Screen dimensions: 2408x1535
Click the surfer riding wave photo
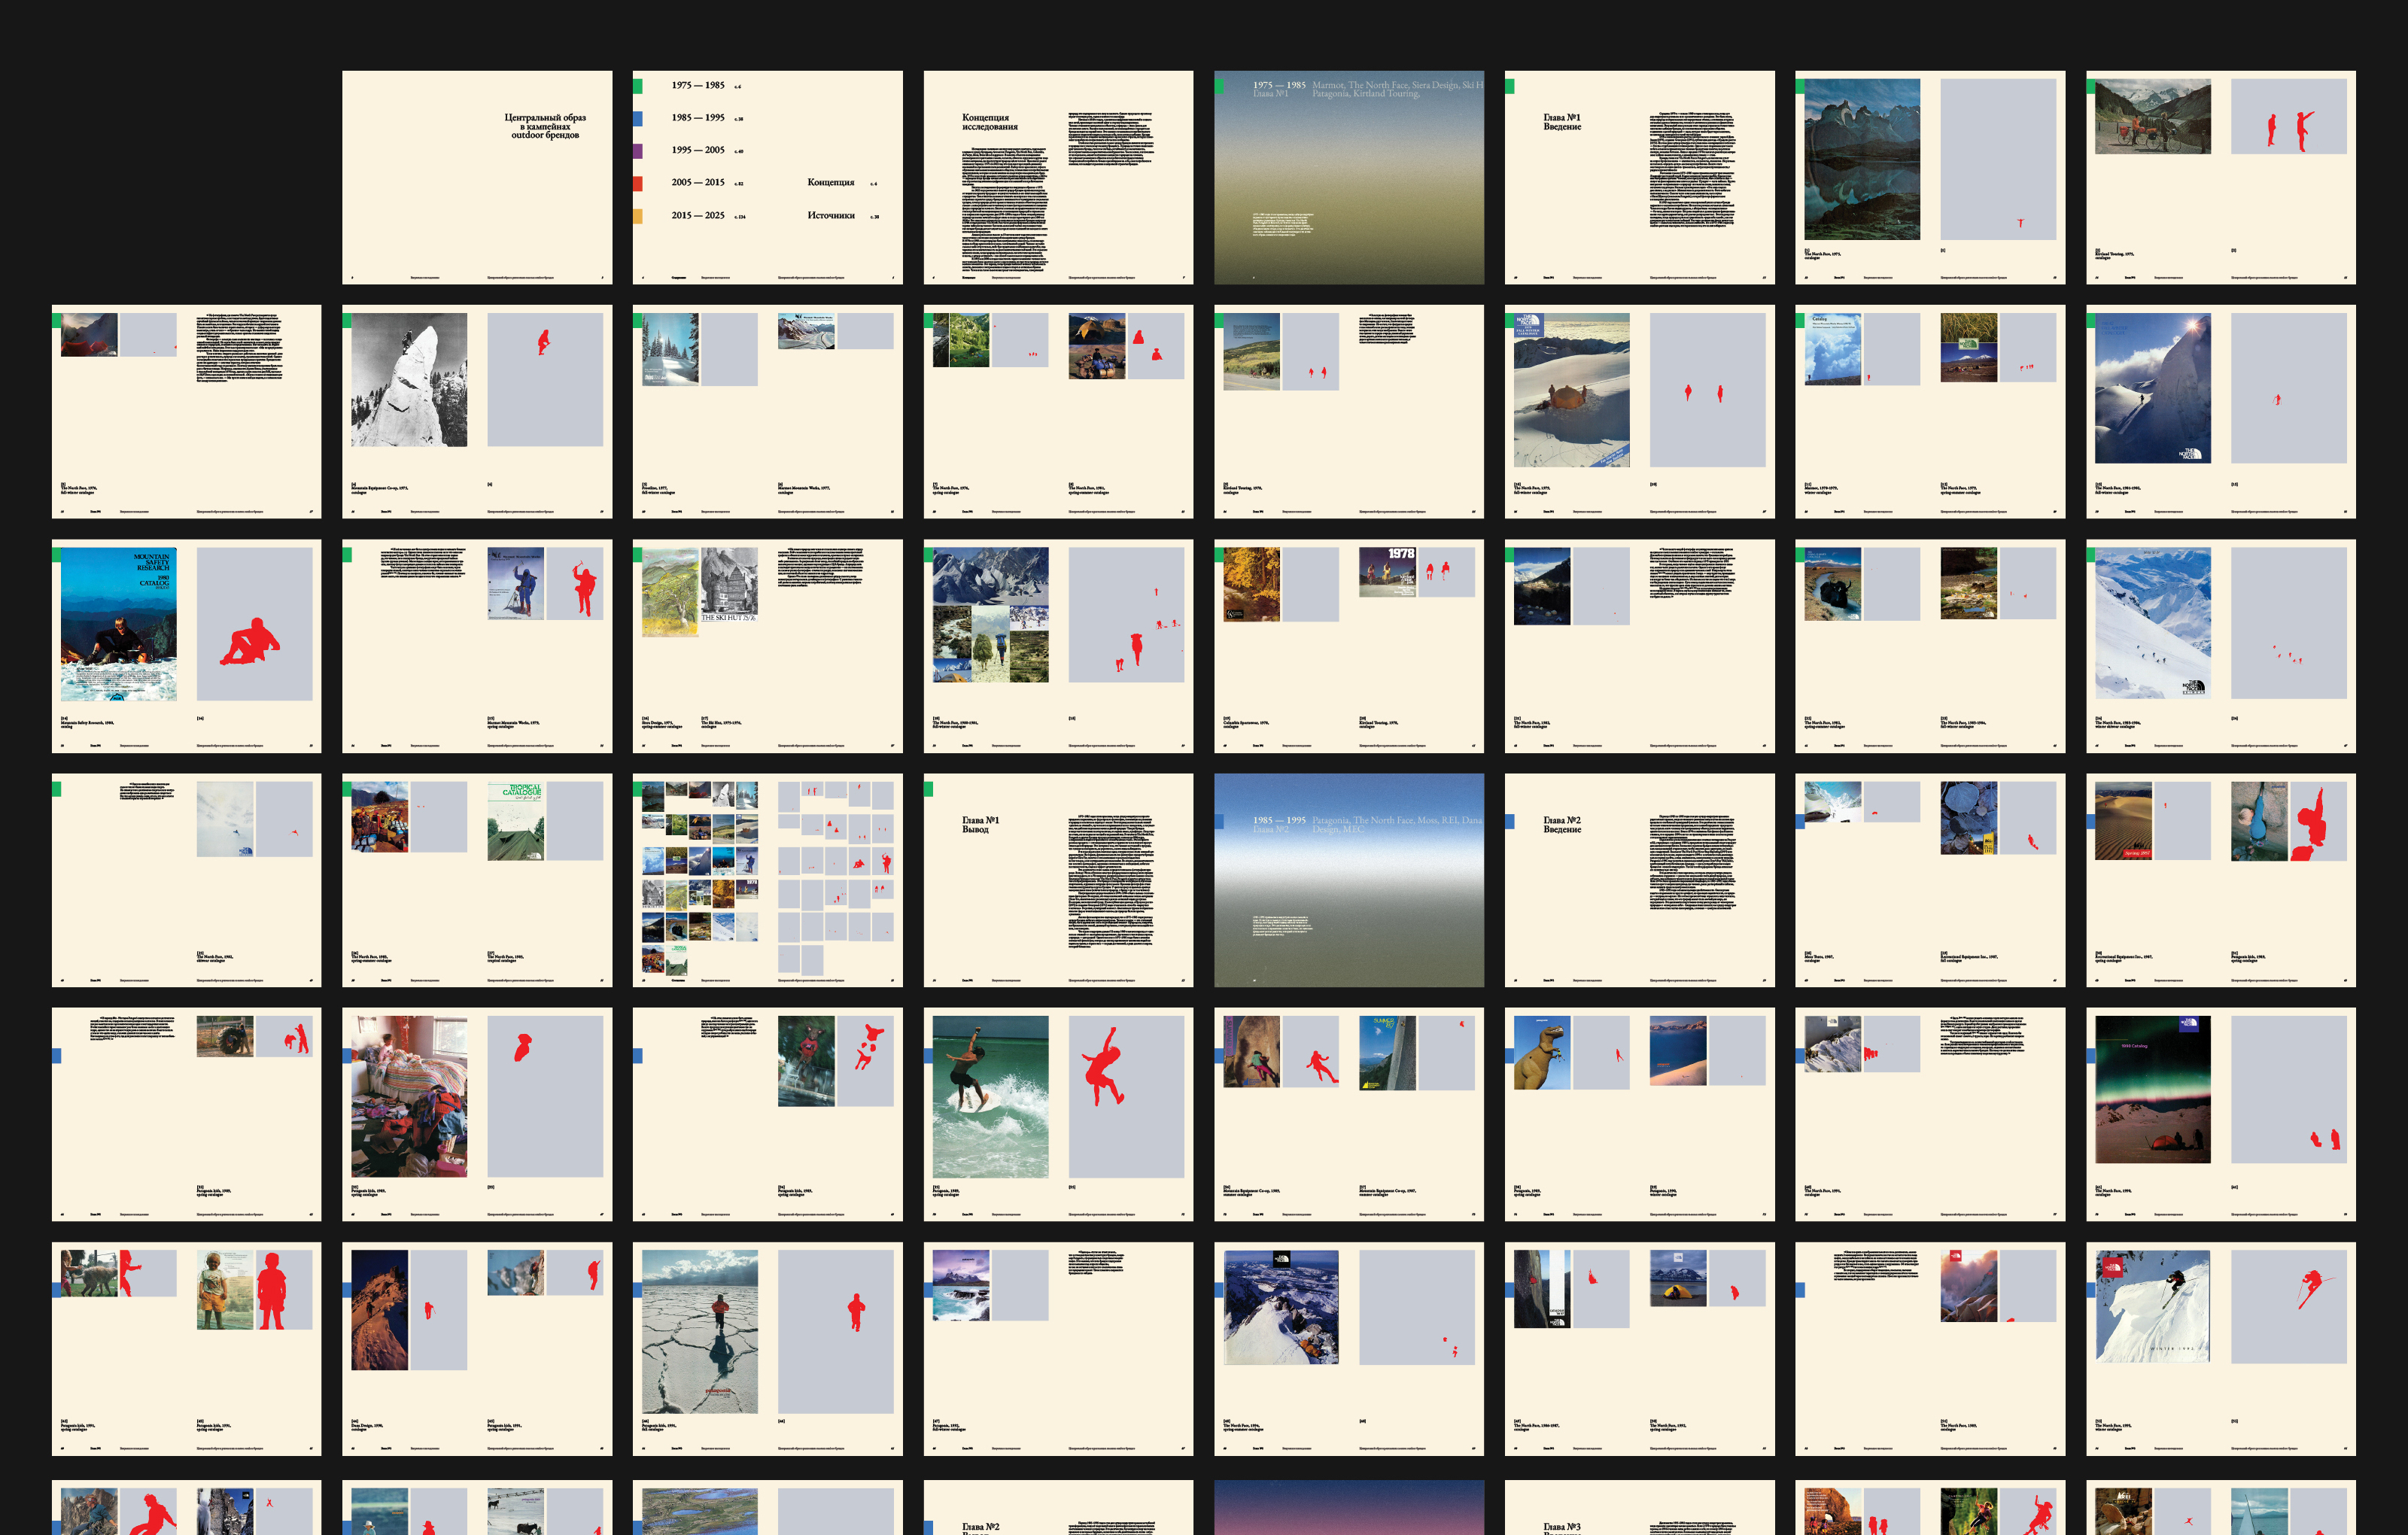(x=990, y=1096)
